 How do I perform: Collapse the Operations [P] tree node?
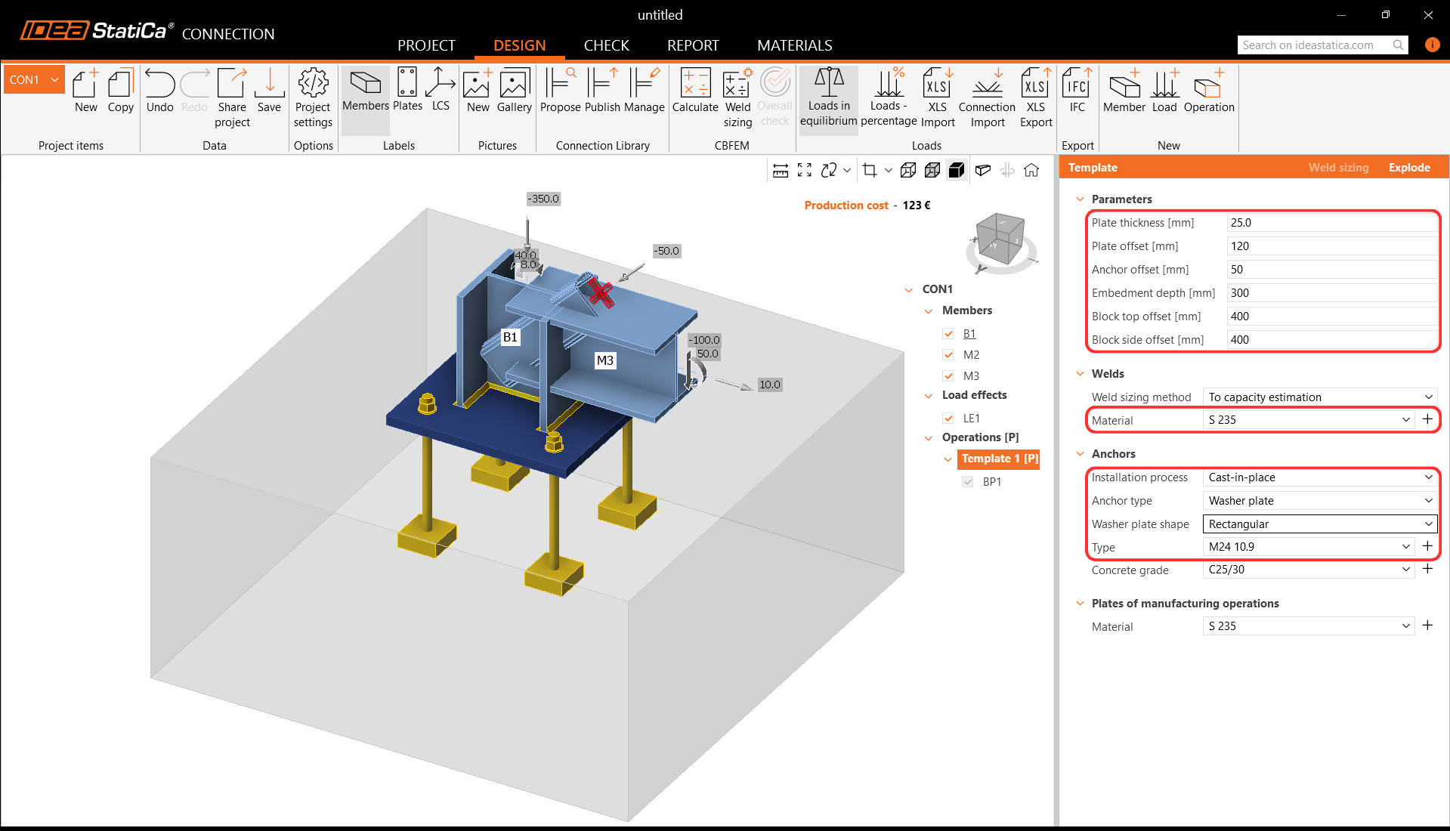coord(929,438)
